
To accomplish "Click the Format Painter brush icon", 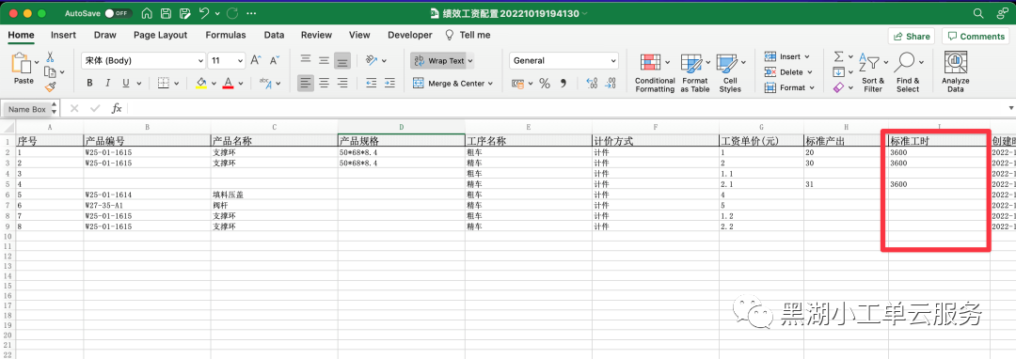I will point(50,86).
